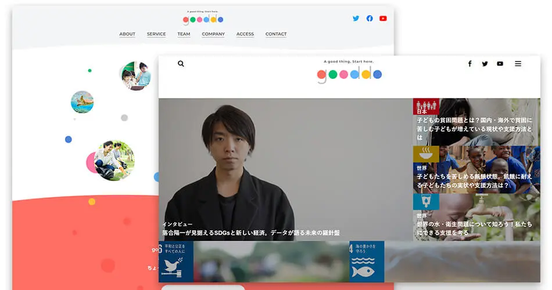Click the インタビュー category label
This screenshot has height=290, width=552.
pyautogui.click(x=177, y=224)
